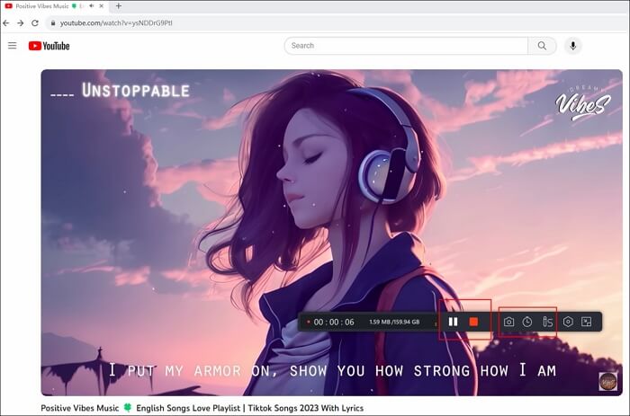The width and height of the screenshot is (630, 416).
Task: Take a screenshot with the camera icon
Action: (508, 322)
